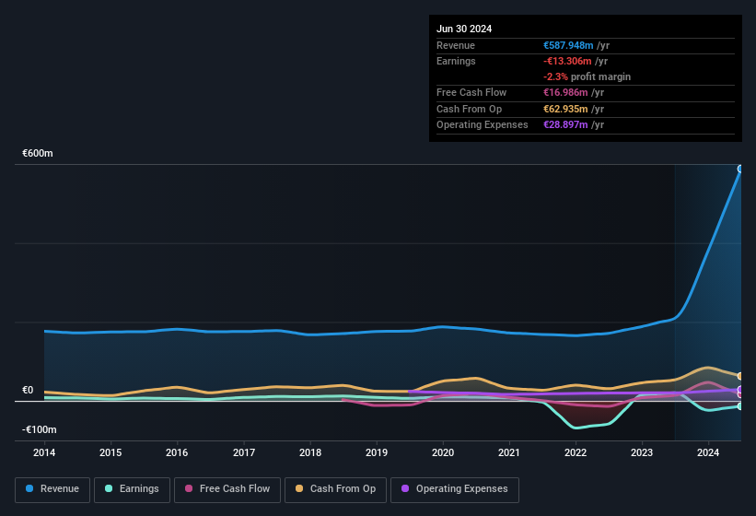Viewport: 756px width, 516px height.
Task: Toggle the Earnings series in legend
Action: point(133,489)
